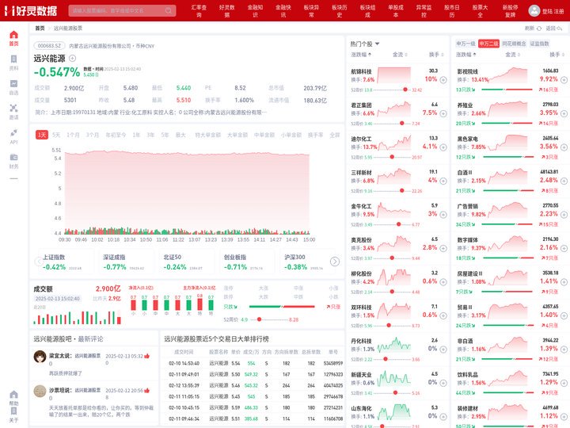The width and height of the screenshot is (570, 428).
Task: Sort hot stocks by 涨跌幅
Action: click(361, 55)
